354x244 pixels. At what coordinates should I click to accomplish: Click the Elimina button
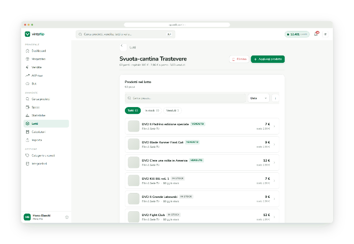[239, 59]
